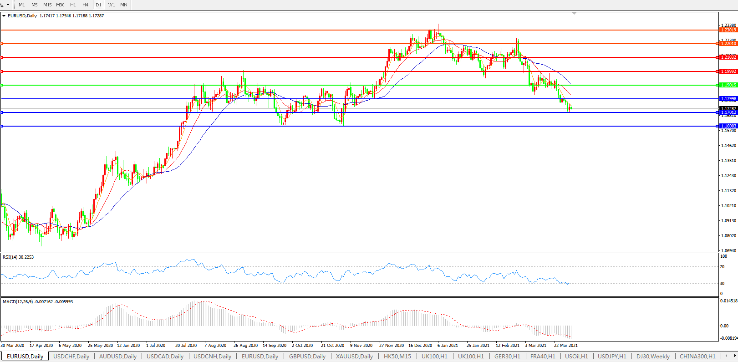Open the USDJPY,H1 chart tab
The height and width of the screenshot is (362, 738).
coord(612,357)
